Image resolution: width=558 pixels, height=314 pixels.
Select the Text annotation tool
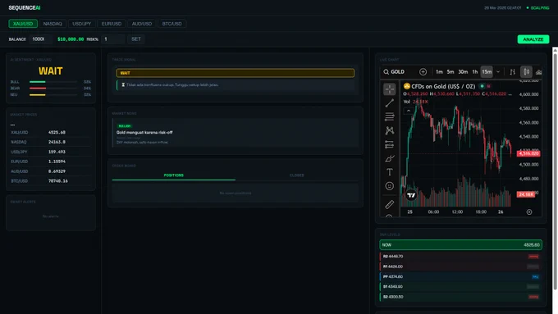pyautogui.click(x=389, y=172)
